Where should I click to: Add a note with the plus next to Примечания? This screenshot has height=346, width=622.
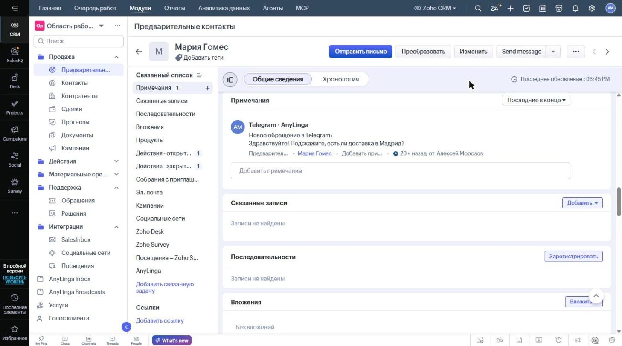click(208, 88)
